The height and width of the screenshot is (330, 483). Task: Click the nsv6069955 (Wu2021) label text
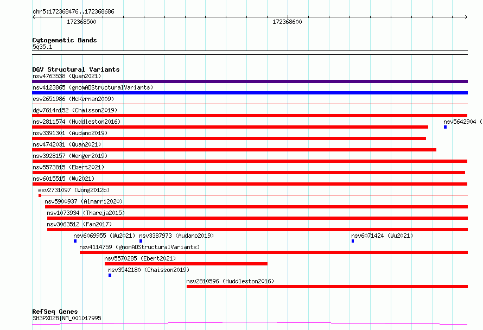(104, 236)
